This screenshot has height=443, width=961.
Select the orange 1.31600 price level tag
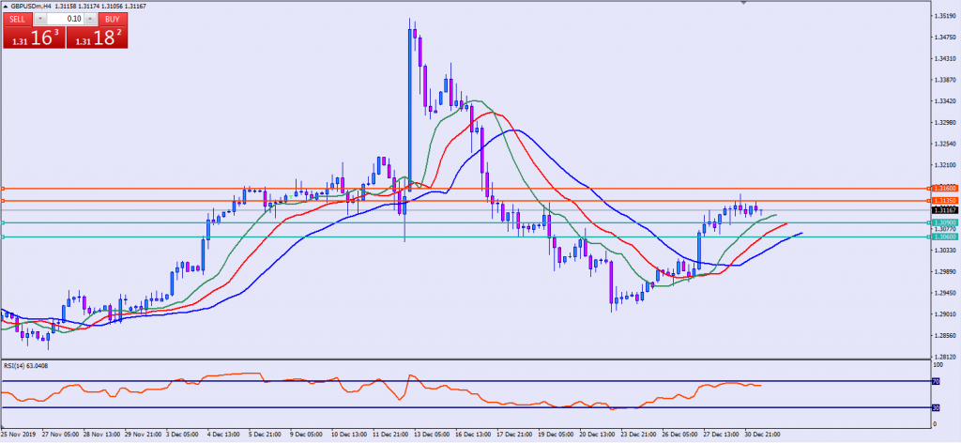(942, 189)
